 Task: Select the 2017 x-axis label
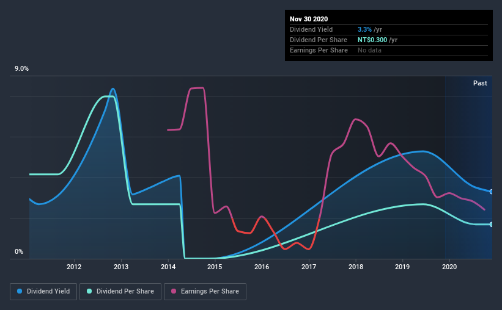point(309,267)
